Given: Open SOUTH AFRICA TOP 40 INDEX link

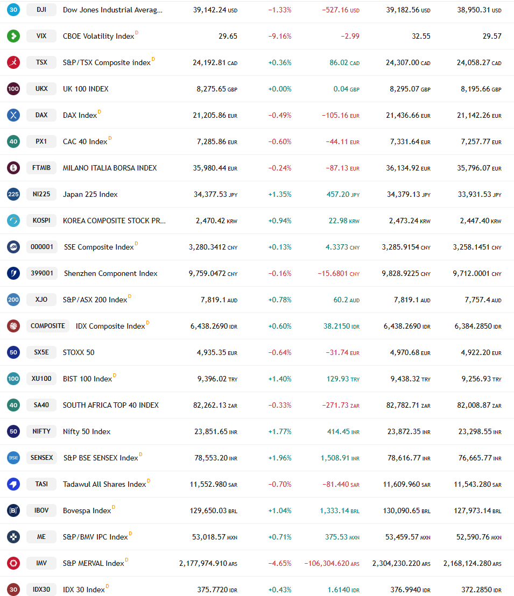Looking at the screenshot, I should 111,405.
